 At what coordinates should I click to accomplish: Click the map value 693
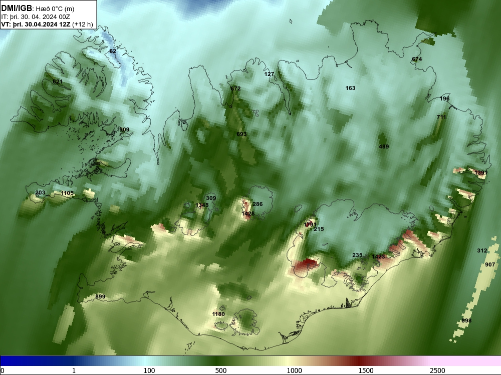241,134
